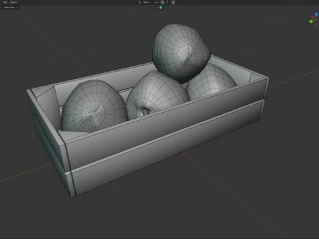
Task: Open the Global transform orientation dropdown
Action: click(x=146, y=2)
